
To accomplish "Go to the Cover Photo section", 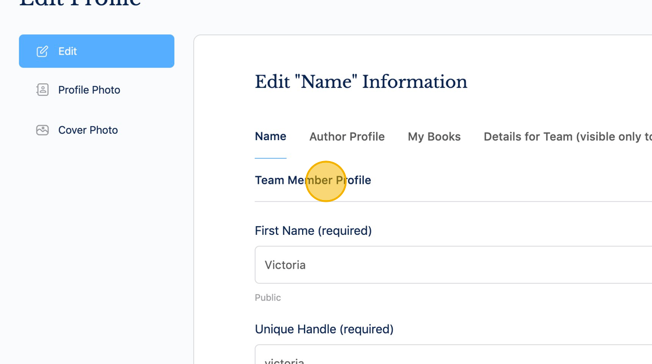I will (x=88, y=130).
